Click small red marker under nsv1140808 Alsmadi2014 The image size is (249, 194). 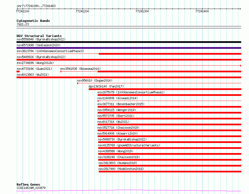pyautogui.click(x=98, y=101)
